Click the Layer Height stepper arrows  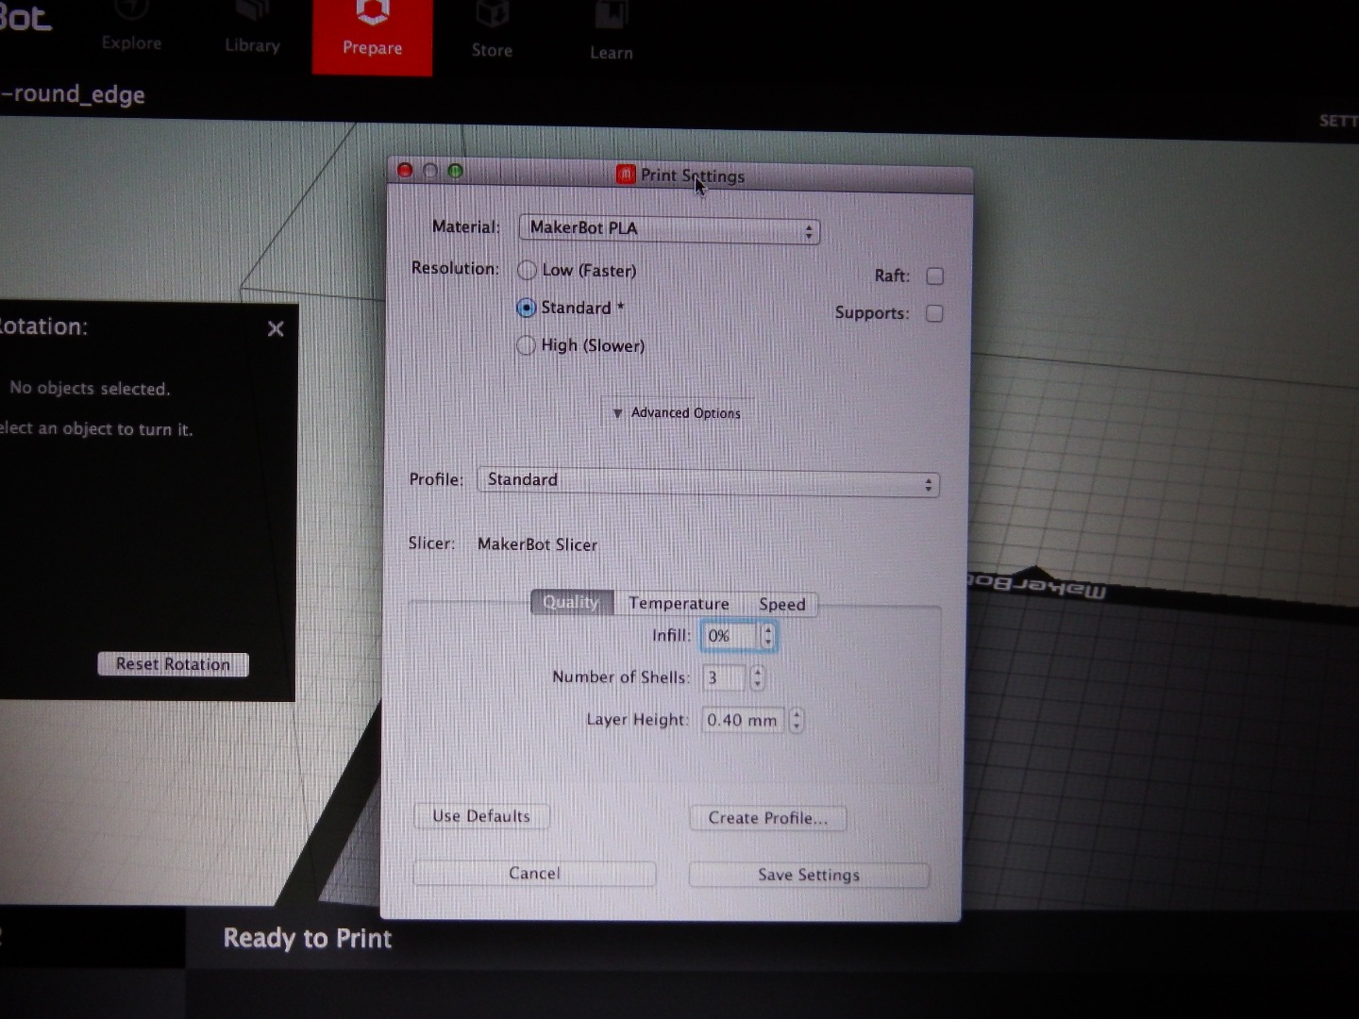pyautogui.click(x=797, y=720)
